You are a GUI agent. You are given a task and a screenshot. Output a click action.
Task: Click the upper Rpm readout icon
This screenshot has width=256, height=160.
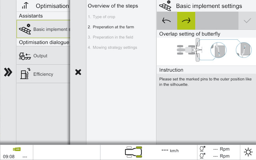202,149
